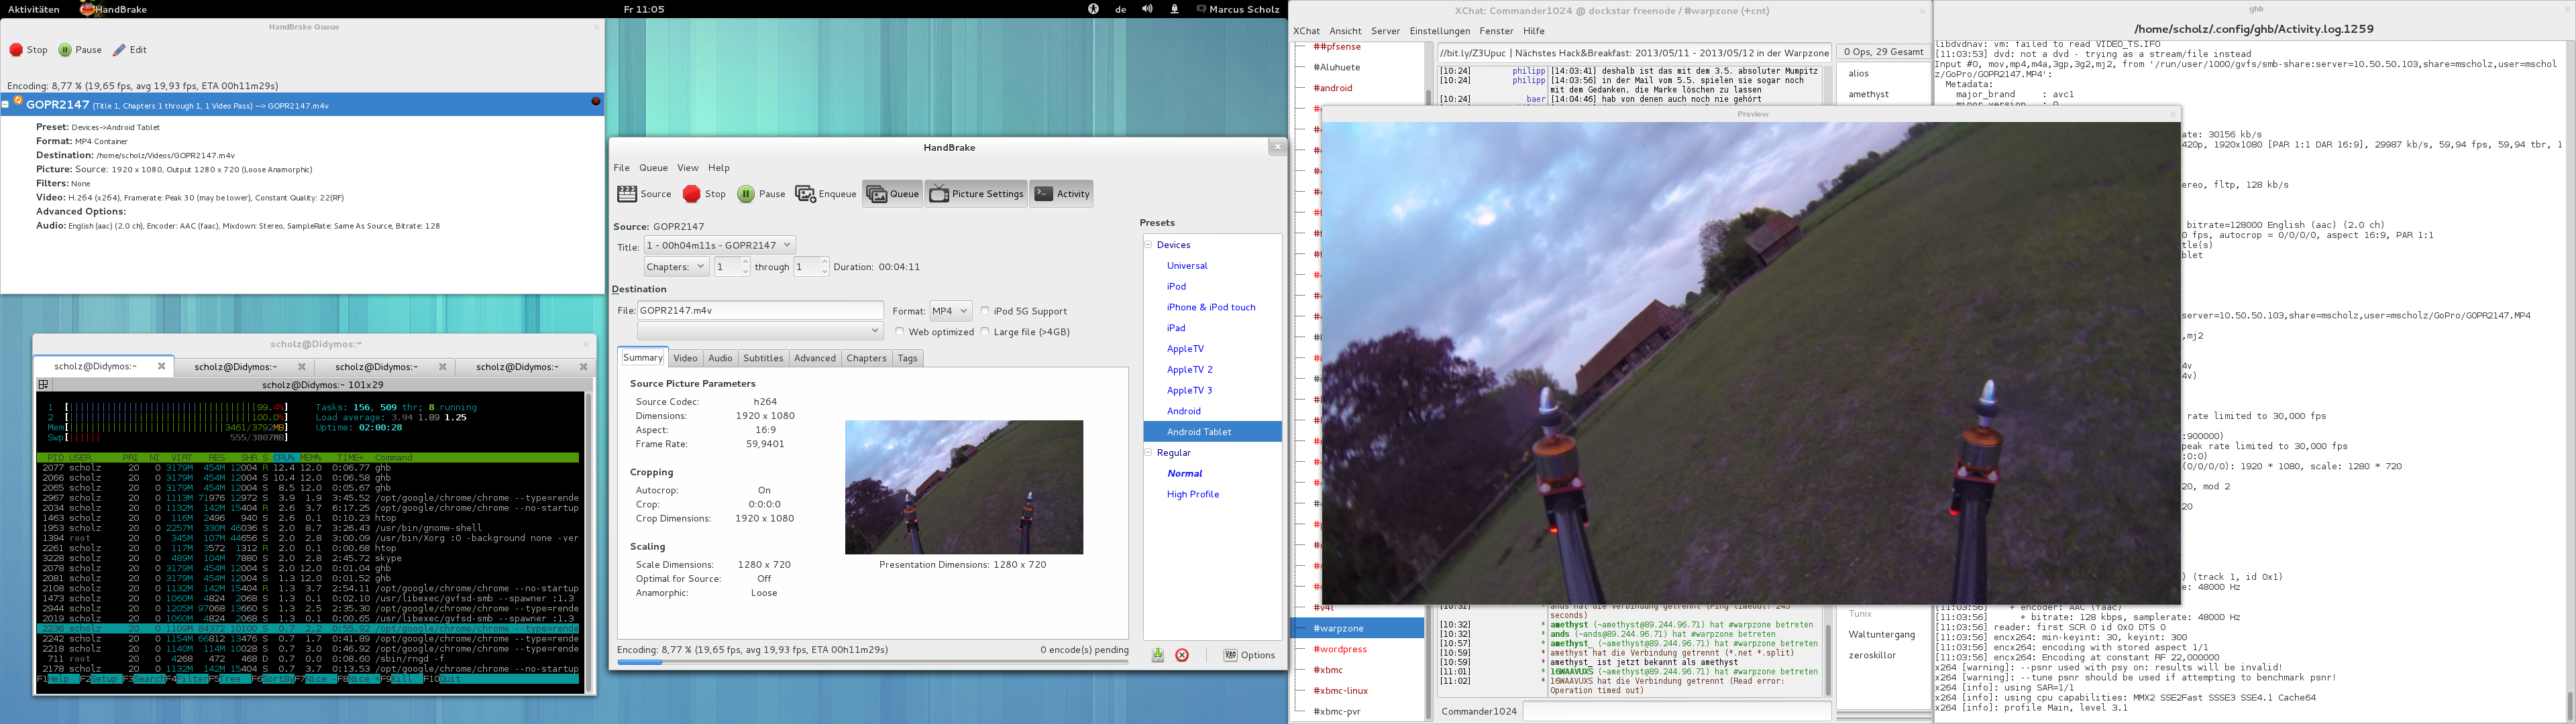Select #xbmc-linux channel in XChat

tap(1340, 691)
